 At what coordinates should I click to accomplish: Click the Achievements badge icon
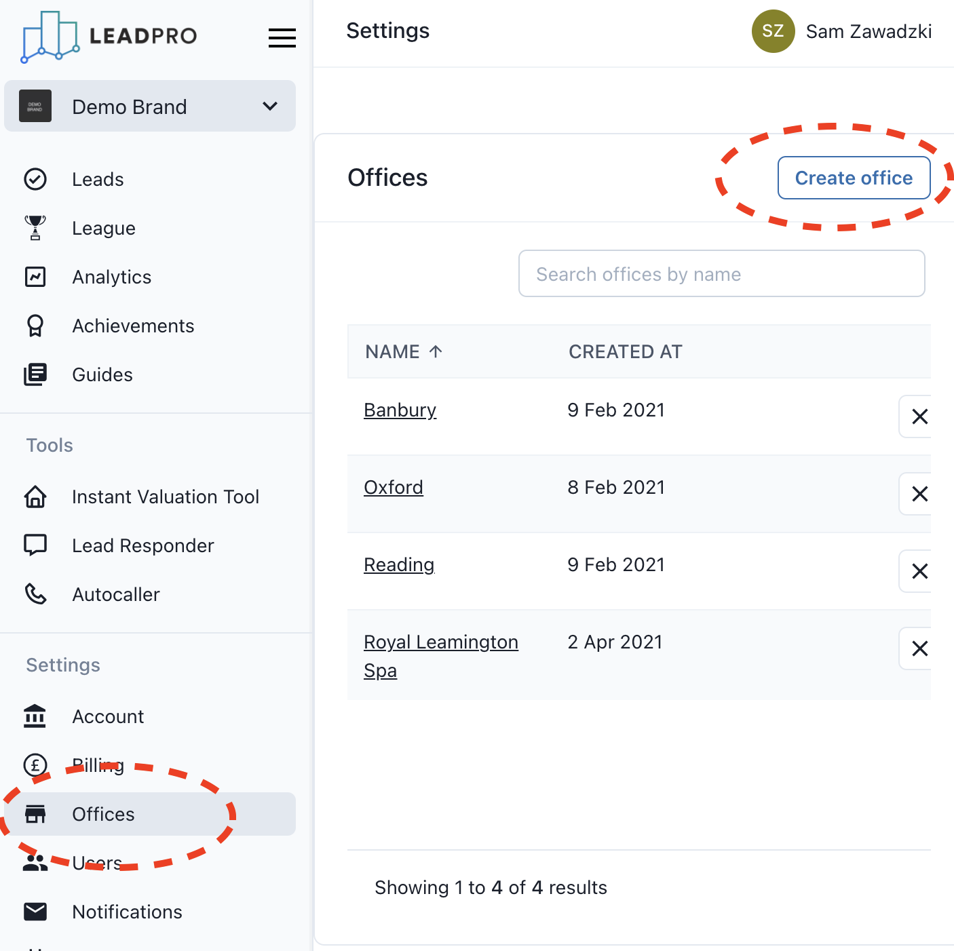(x=35, y=326)
